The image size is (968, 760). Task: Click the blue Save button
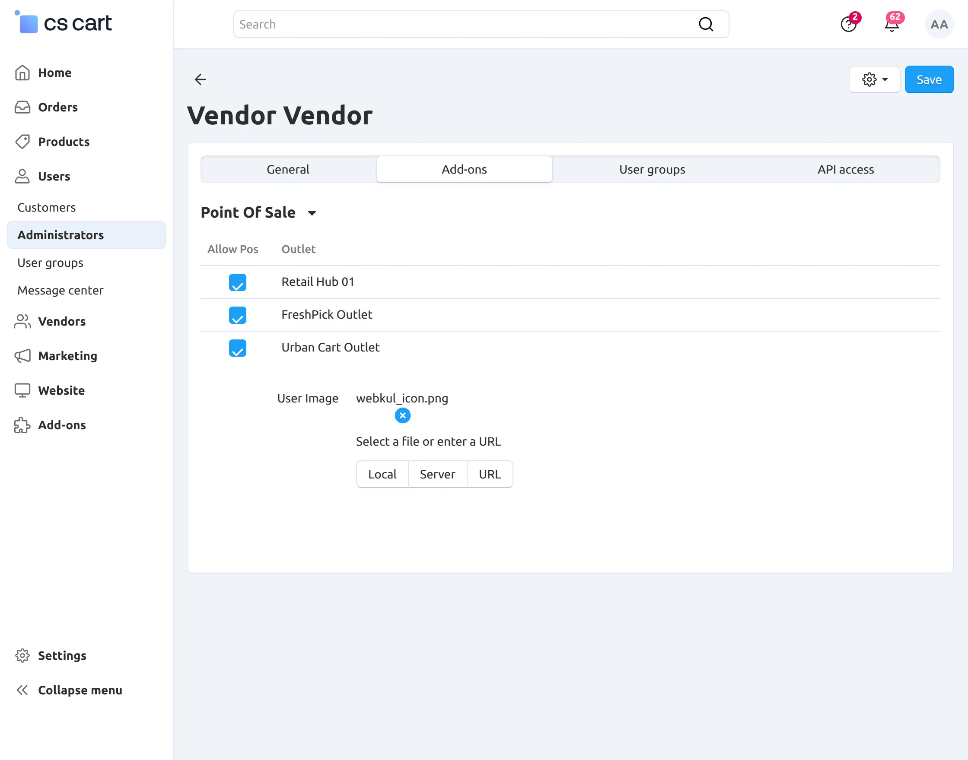929,79
